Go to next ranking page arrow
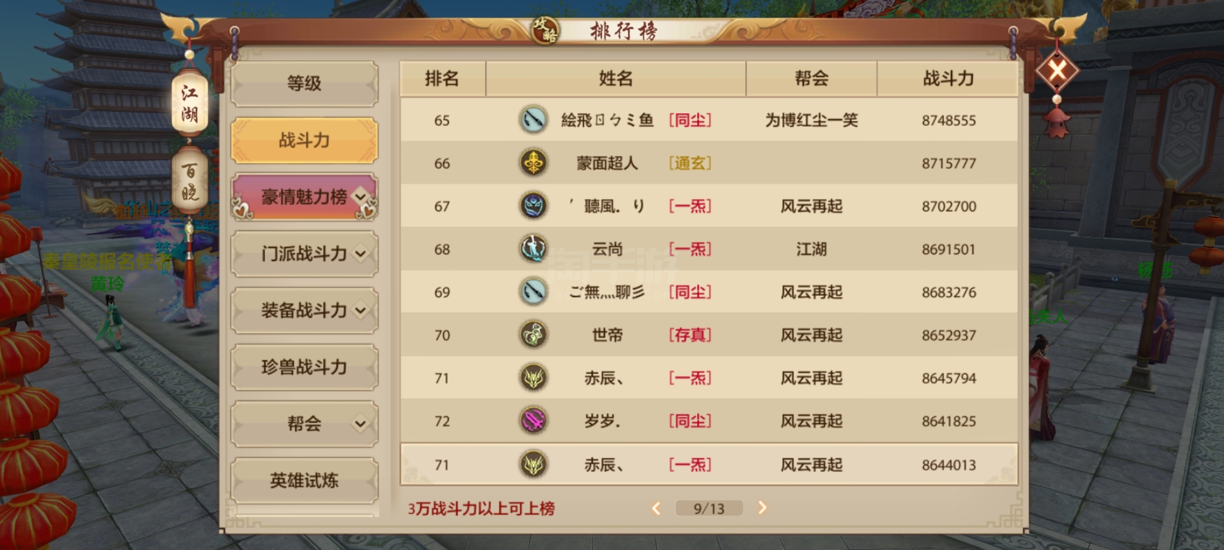Screen dimensions: 1224x550 pos(762,508)
